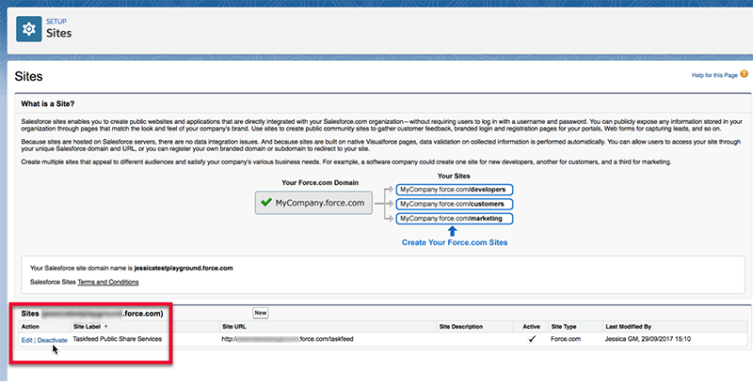Open Terms and Conditions link
753x385 pixels.
click(x=108, y=282)
